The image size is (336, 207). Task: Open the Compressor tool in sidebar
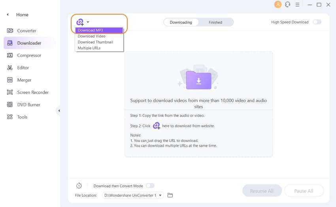[x=28, y=56]
